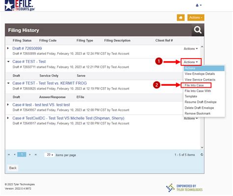The image size is (233, 196).
Task: Collapse the Case # TEST - Test row
Action: (8, 62)
